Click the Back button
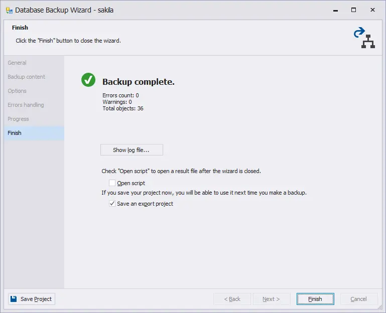This screenshot has height=313, width=386. click(x=232, y=299)
